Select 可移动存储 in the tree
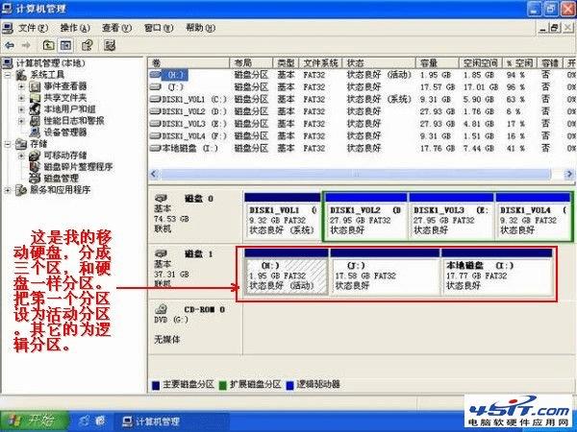The image size is (577, 432). click(x=65, y=155)
